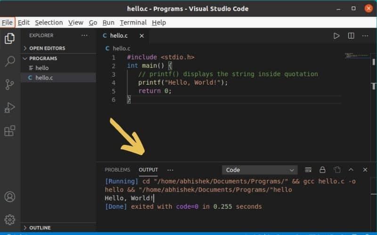Click the Run Code play button

click(336, 36)
